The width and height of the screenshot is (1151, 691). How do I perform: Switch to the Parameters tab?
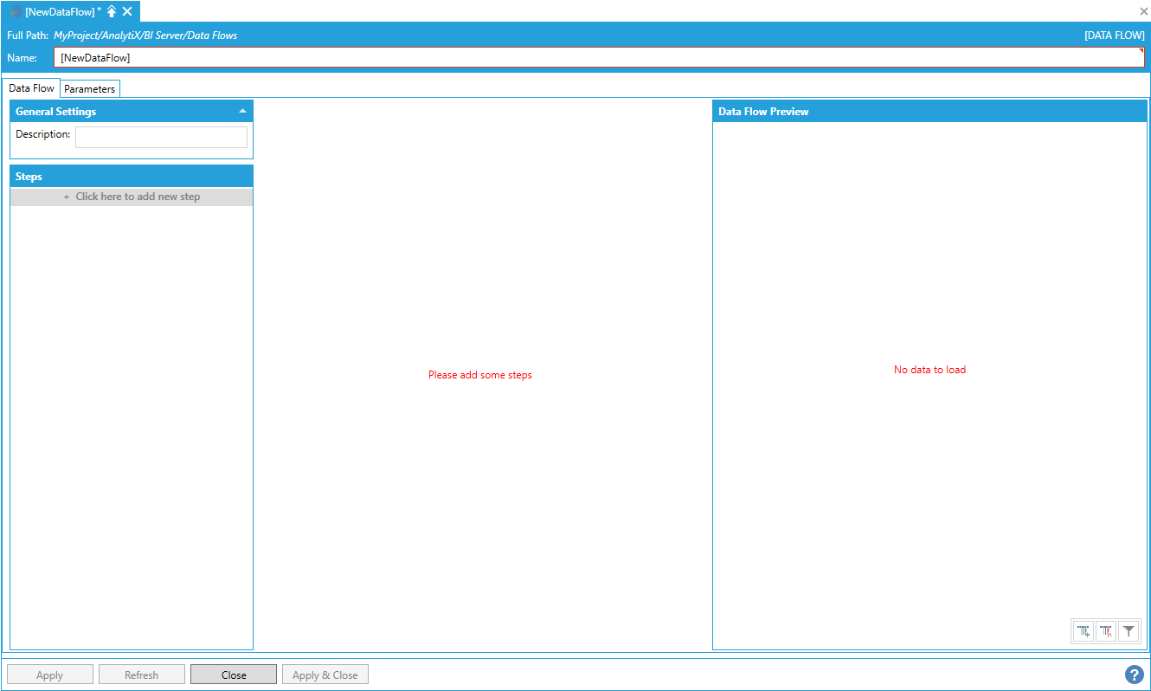89,89
